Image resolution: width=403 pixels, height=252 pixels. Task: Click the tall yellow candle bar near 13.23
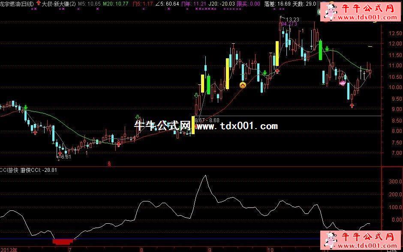[277, 54]
